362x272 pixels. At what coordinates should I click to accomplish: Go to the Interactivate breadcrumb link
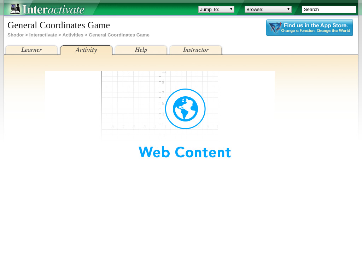point(43,35)
